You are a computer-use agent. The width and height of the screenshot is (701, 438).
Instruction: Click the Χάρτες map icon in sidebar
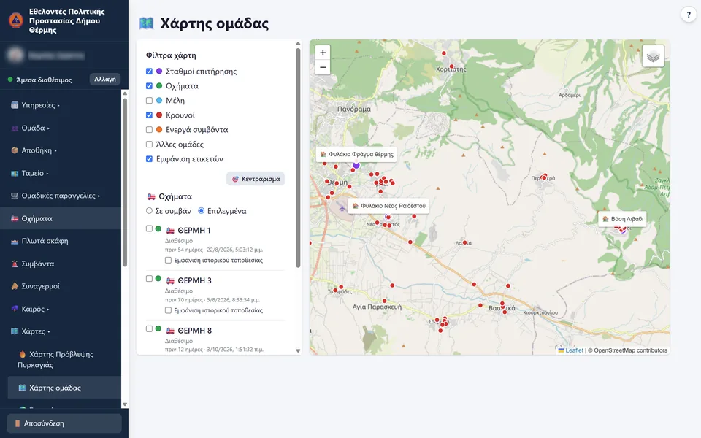pos(15,331)
